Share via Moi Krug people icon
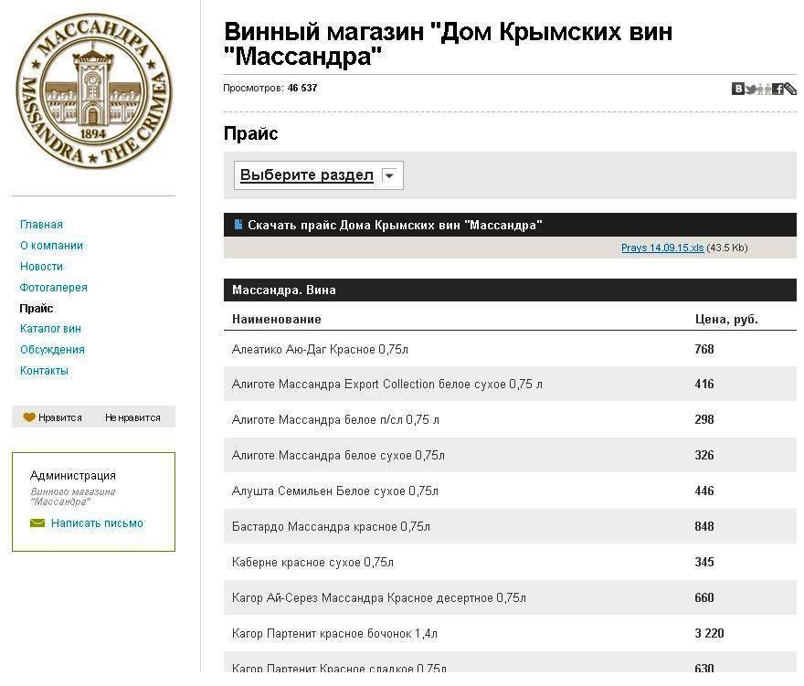Screen dimensions: 804x686 (765, 89)
